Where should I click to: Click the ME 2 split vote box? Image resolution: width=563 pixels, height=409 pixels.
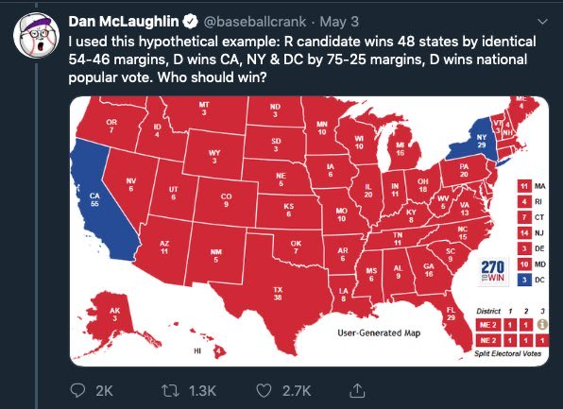click(x=488, y=325)
